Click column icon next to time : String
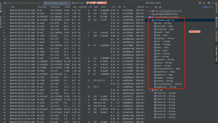Screen dimensions: 218x123 155,23
